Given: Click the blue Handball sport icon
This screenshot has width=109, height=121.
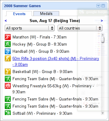Looking at the screenshot, I should (8, 51).
